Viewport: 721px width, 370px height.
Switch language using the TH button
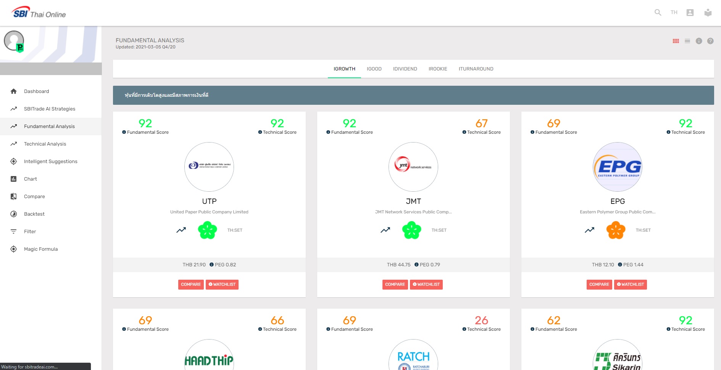tap(674, 13)
